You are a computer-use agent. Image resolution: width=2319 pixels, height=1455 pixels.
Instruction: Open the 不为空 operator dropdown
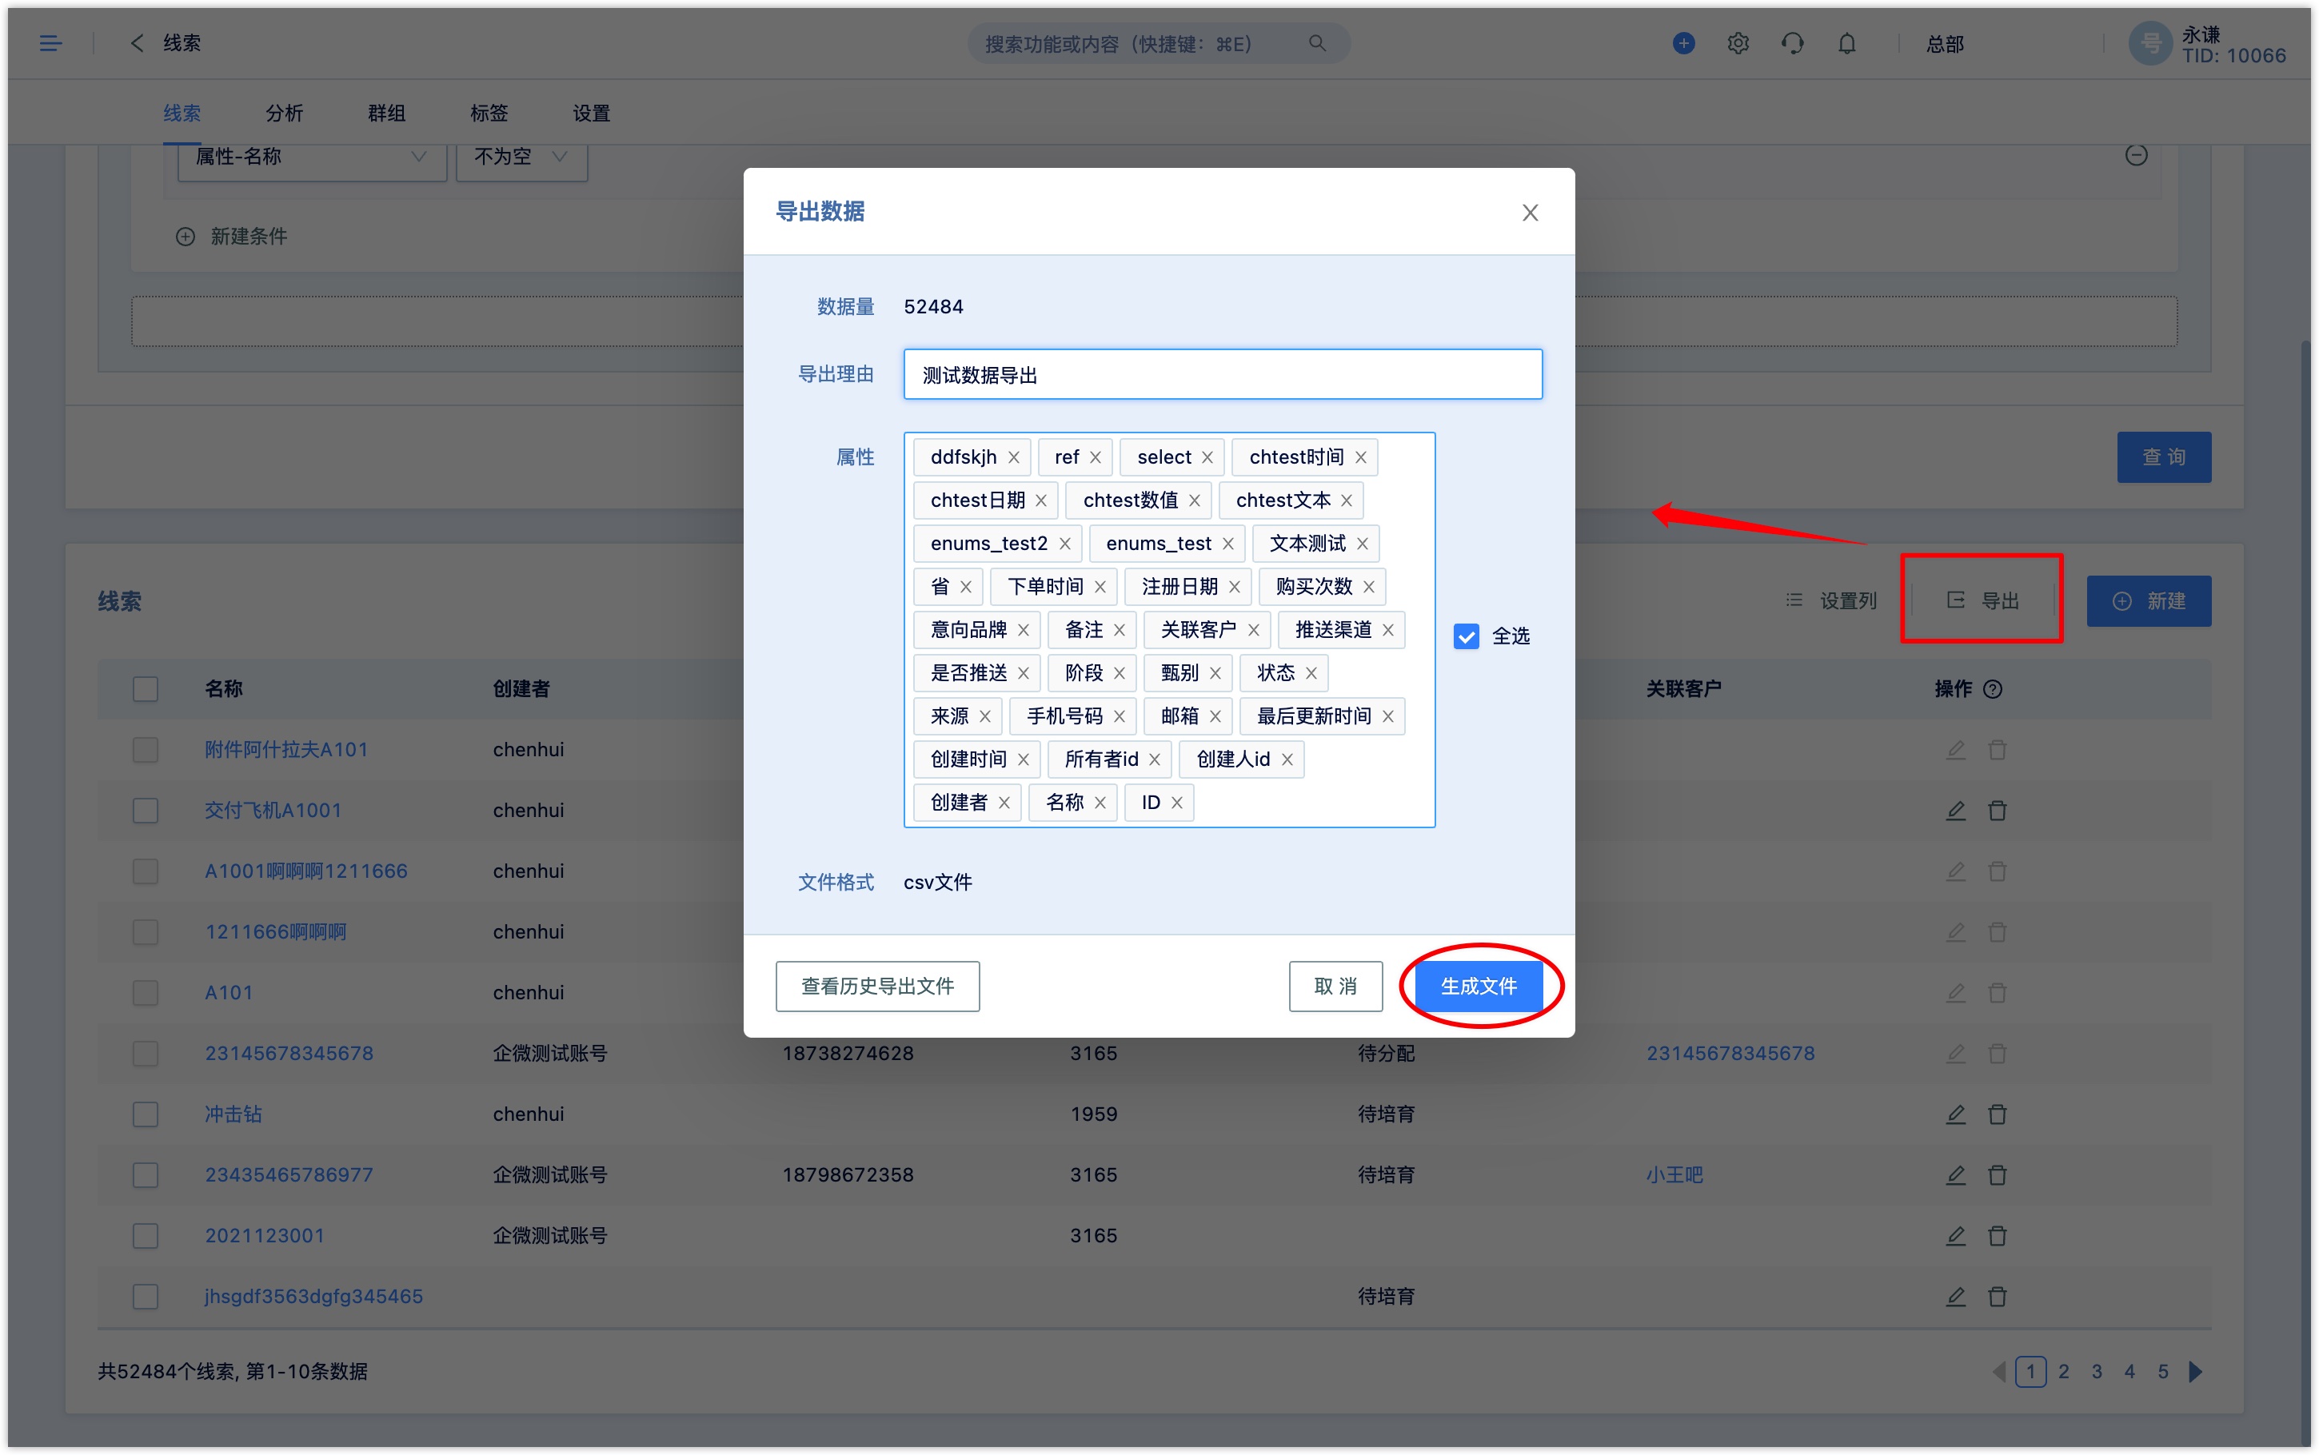(x=521, y=159)
